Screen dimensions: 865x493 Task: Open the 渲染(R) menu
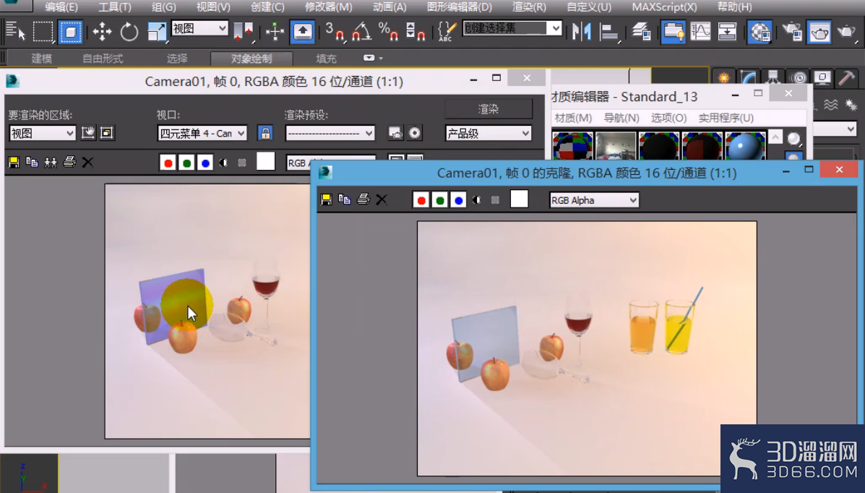[529, 7]
